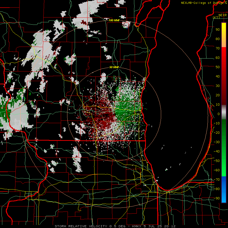Click the 80 value on the velocity scale
228x228 pixels.
(218, 39)
